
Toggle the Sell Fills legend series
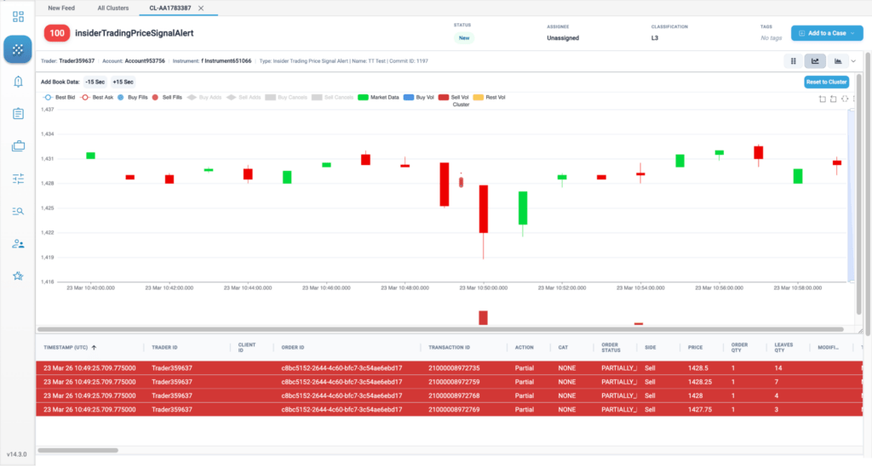[x=167, y=97]
